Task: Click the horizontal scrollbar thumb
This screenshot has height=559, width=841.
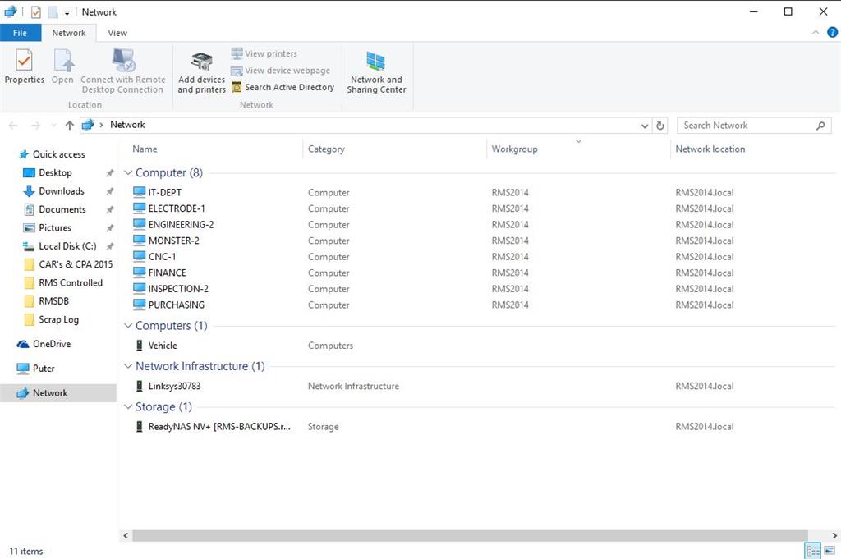Action: (x=470, y=535)
